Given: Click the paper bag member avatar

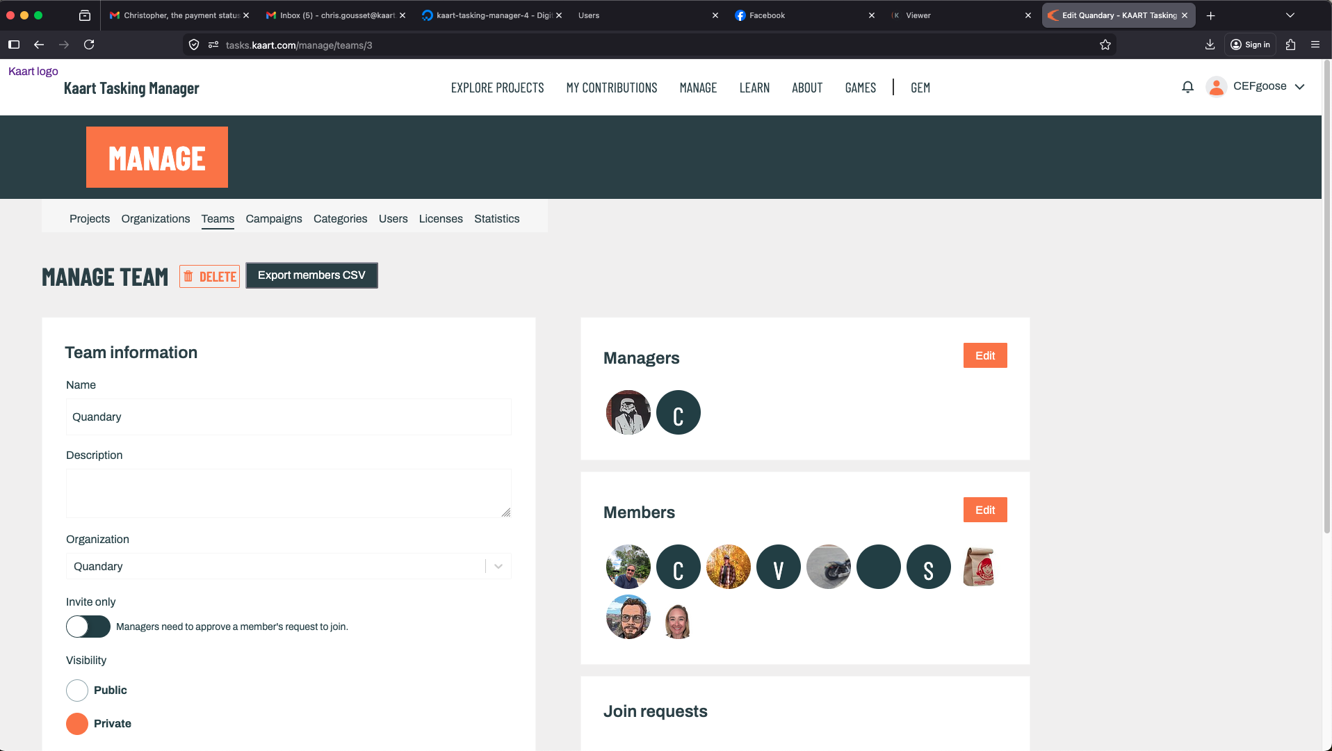Looking at the screenshot, I should pos(978,566).
